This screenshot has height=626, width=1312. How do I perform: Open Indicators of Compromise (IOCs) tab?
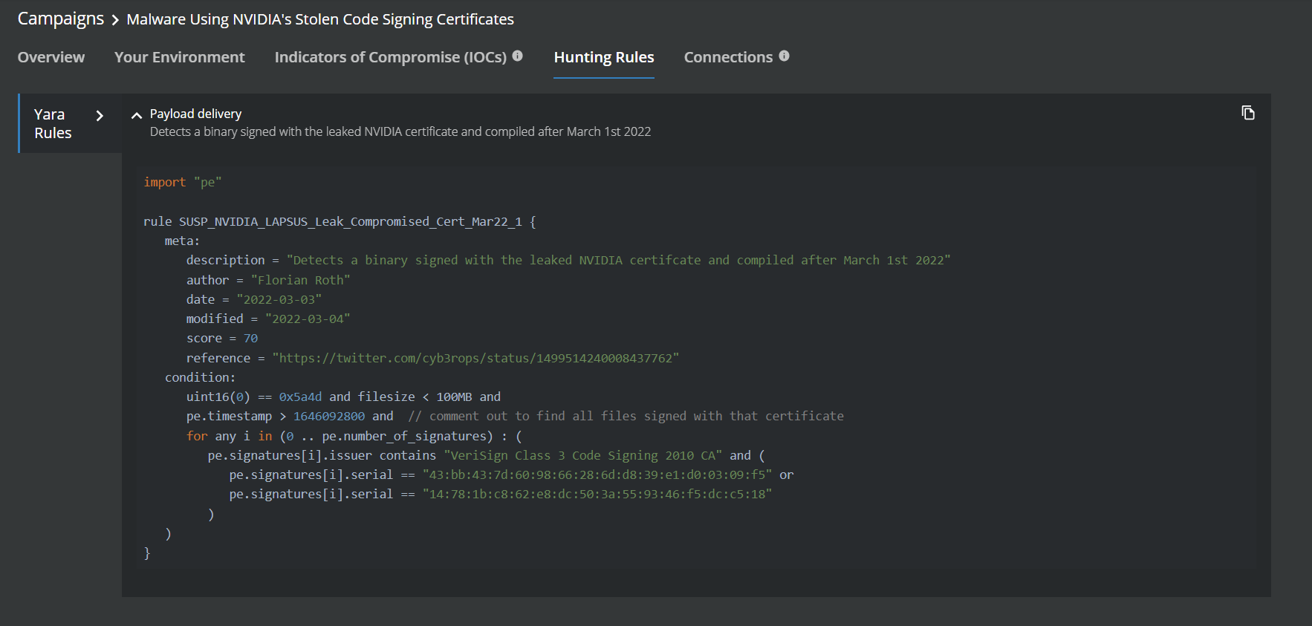tap(391, 57)
